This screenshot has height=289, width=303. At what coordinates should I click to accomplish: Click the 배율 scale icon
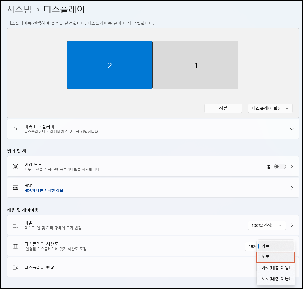[x=15, y=225]
